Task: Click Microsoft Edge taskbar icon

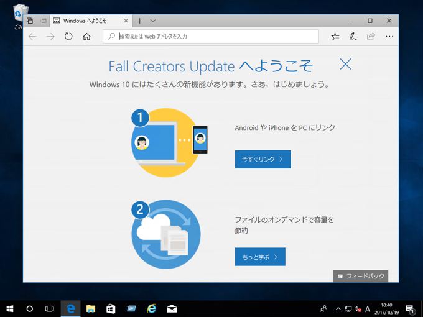Action: (x=70, y=309)
